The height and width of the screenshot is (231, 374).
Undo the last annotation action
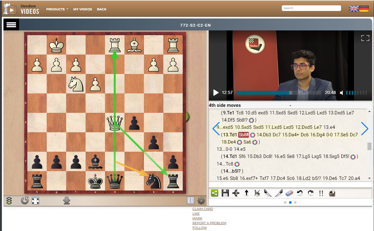pyautogui.click(x=299, y=193)
